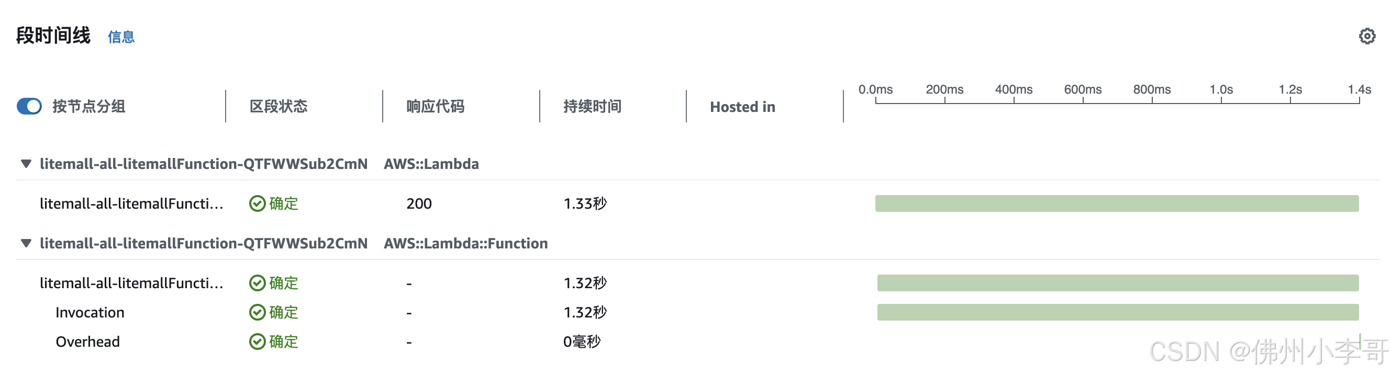Open the segment with response code 200
The image size is (1391, 375).
(131, 203)
